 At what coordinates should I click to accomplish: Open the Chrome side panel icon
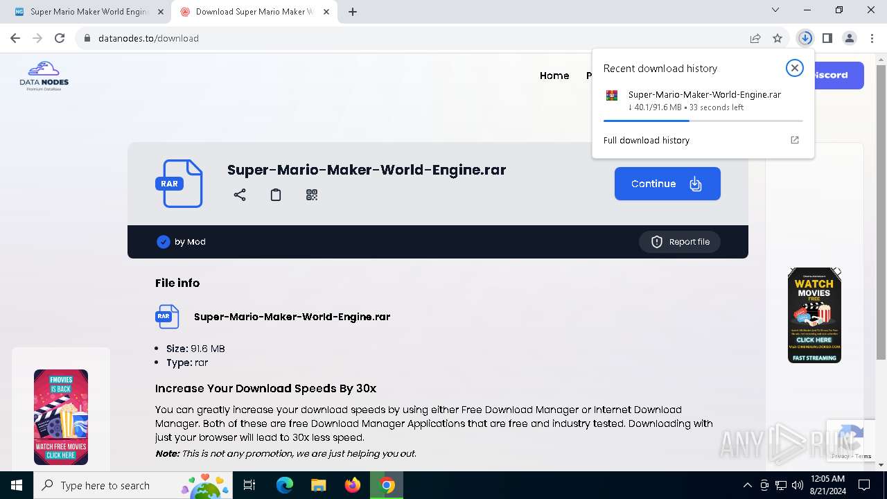click(827, 38)
